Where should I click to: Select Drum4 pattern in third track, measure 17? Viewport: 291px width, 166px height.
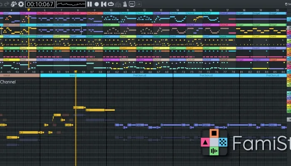[x=227, y=37]
